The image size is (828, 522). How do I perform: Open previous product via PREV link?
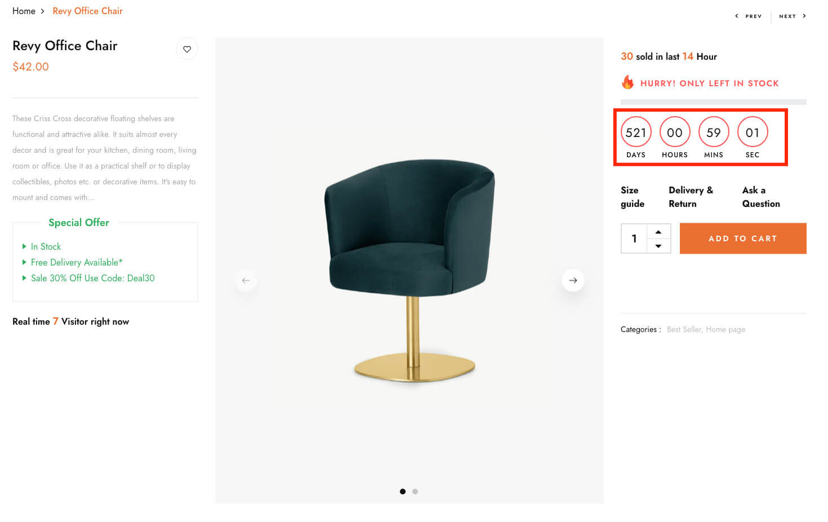click(749, 16)
